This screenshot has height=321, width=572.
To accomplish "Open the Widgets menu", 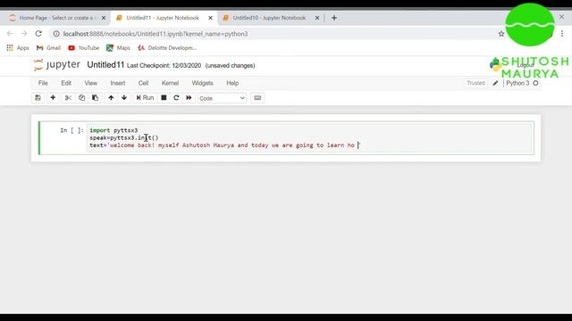I will point(203,83).
